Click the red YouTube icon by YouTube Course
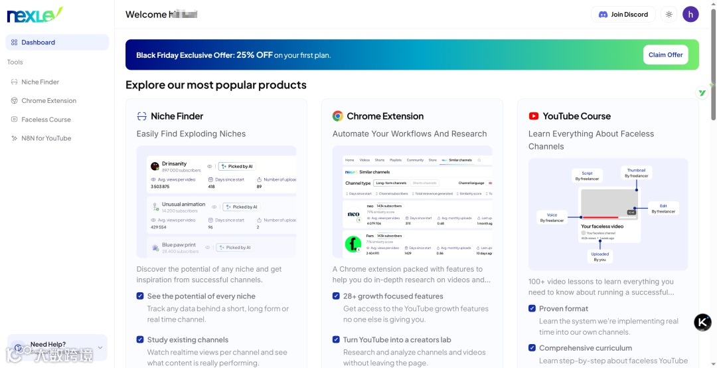Viewport: 717px width, 368px height. pyautogui.click(x=534, y=116)
